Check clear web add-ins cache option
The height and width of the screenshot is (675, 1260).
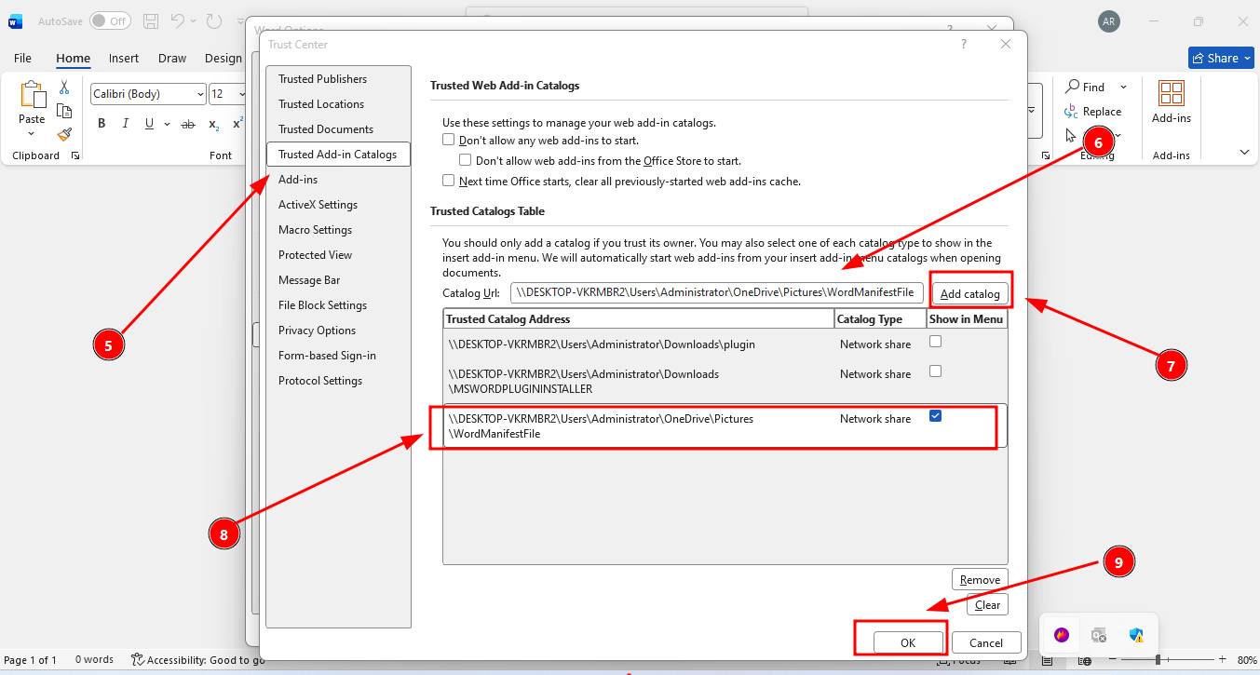(x=449, y=181)
